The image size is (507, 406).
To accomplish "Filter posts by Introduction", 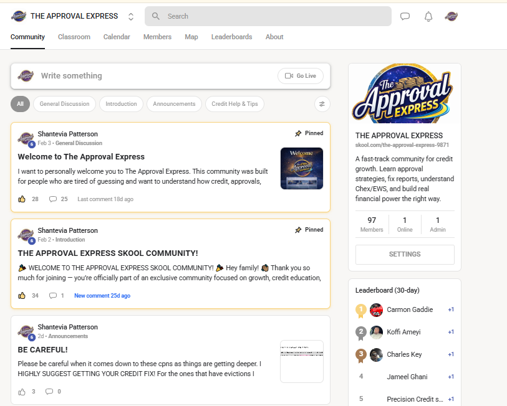I will click(x=121, y=104).
